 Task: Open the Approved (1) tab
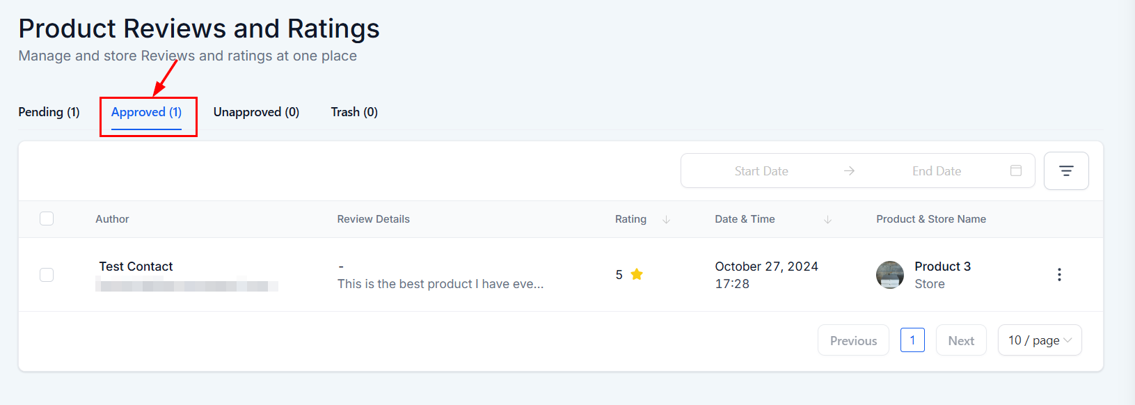coord(146,112)
